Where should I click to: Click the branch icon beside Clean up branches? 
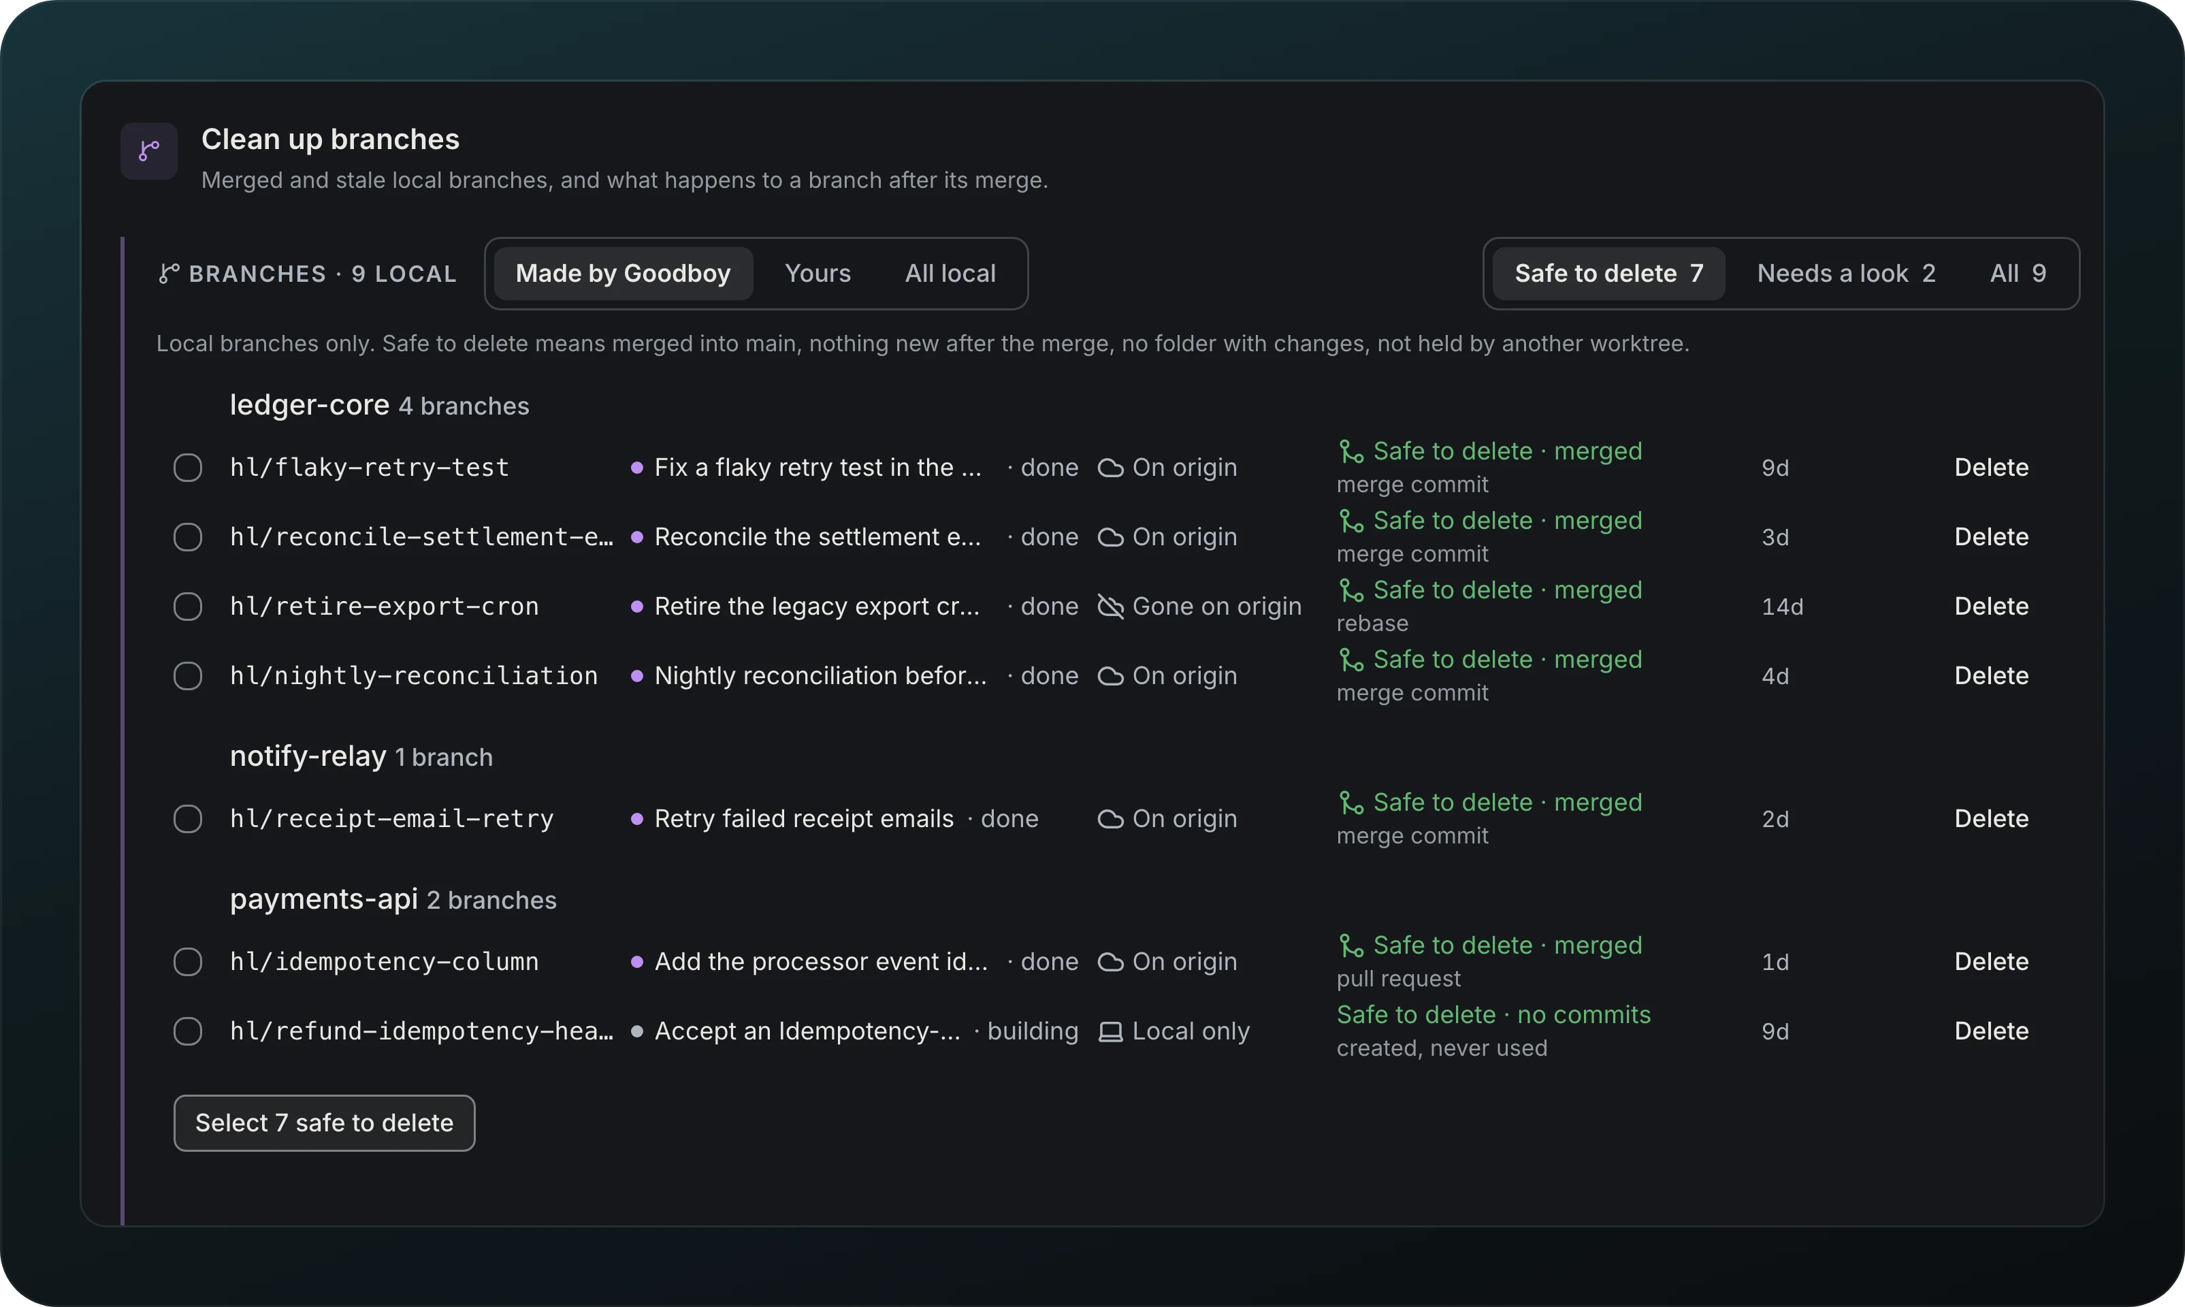[149, 152]
